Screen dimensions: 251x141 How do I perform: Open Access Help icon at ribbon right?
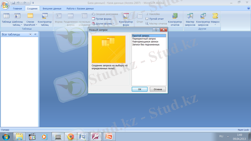(x=248, y=8)
